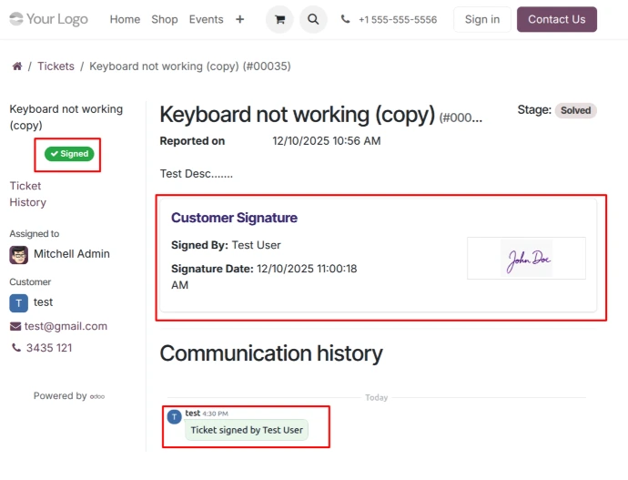Jump to the Ticket section link
The image size is (628, 480).
[x=25, y=186]
